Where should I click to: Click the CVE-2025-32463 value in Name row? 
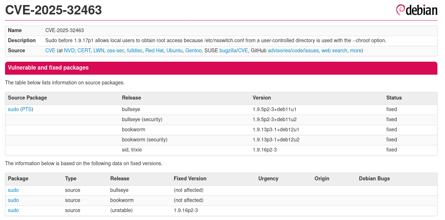point(64,30)
